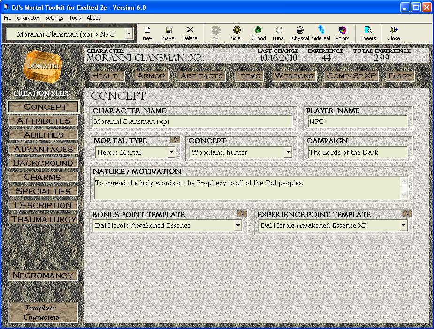Go to the Attributes creation step
Viewport: 434px width, 329px height.
(x=43, y=121)
